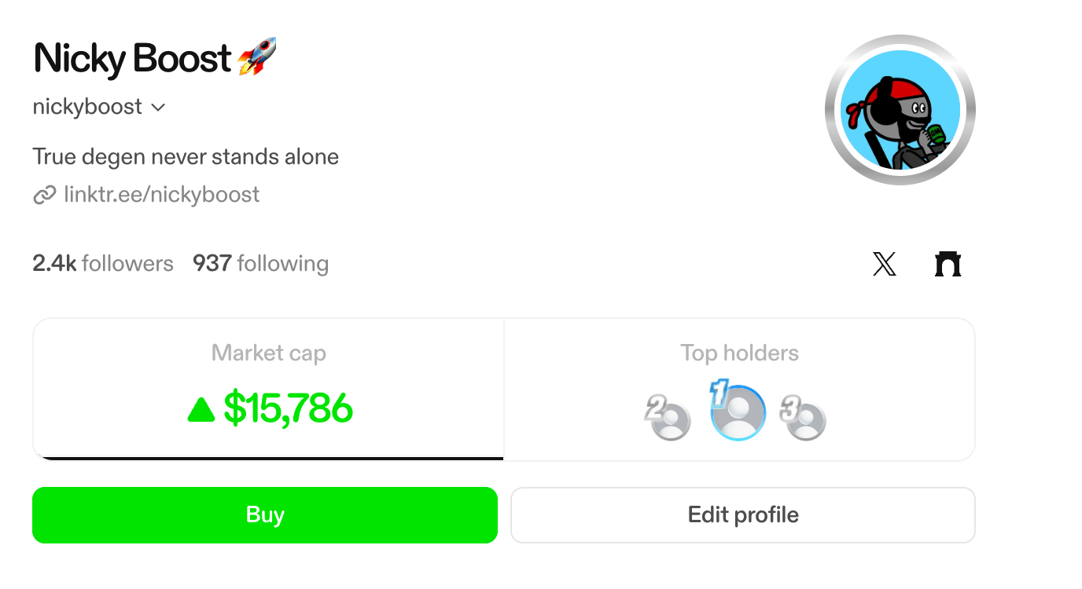This screenshot has width=1082, height=589.
Task: Click the Nicky Boost display name heading
Action: (132, 59)
